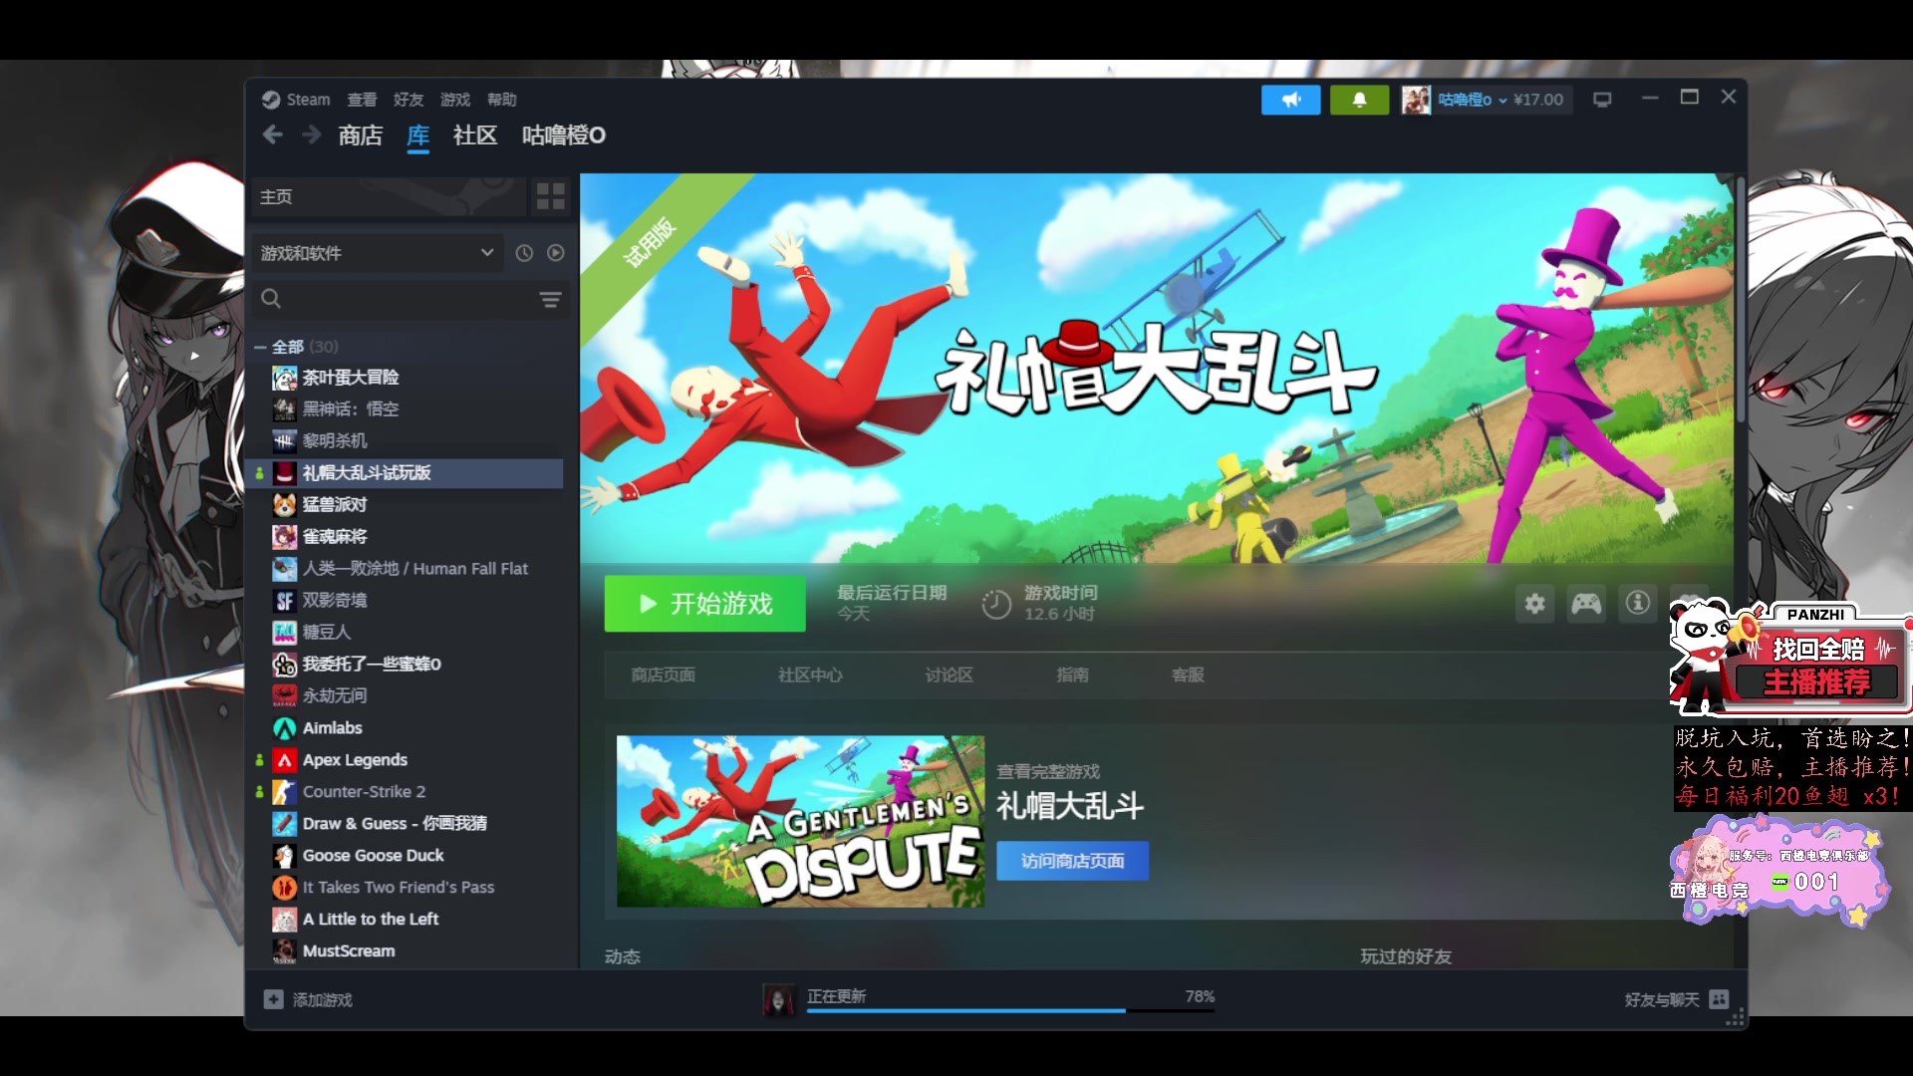Viewport: 1913px width, 1076px height.
Task: Open the 客服 link
Action: click(1189, 675)
